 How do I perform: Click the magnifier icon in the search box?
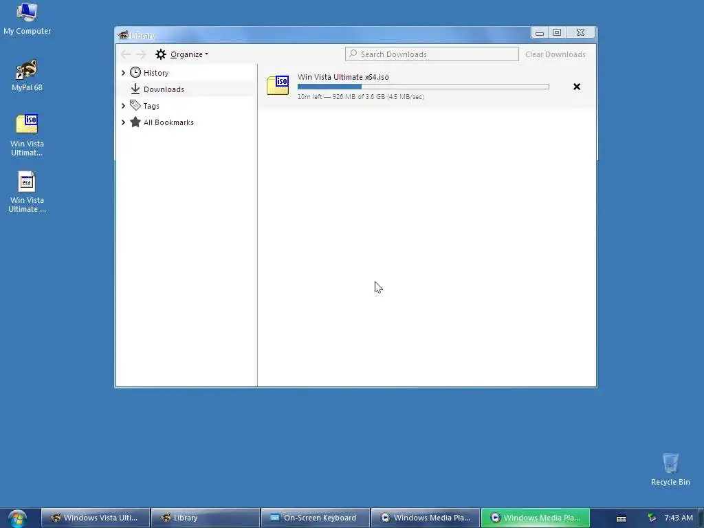click(353, 54)
